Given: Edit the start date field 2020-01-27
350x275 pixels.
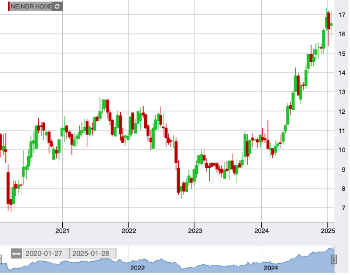Looking at the screenshot, I should pos(46,254).
